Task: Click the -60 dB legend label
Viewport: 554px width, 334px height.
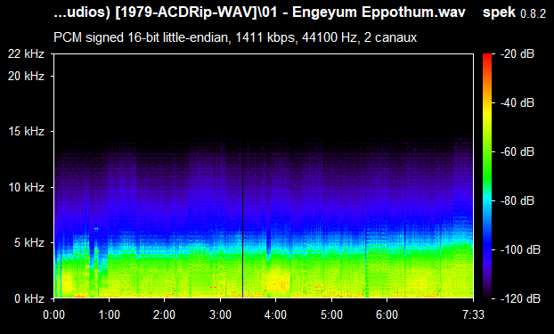Action: click(x=517, y=152)
